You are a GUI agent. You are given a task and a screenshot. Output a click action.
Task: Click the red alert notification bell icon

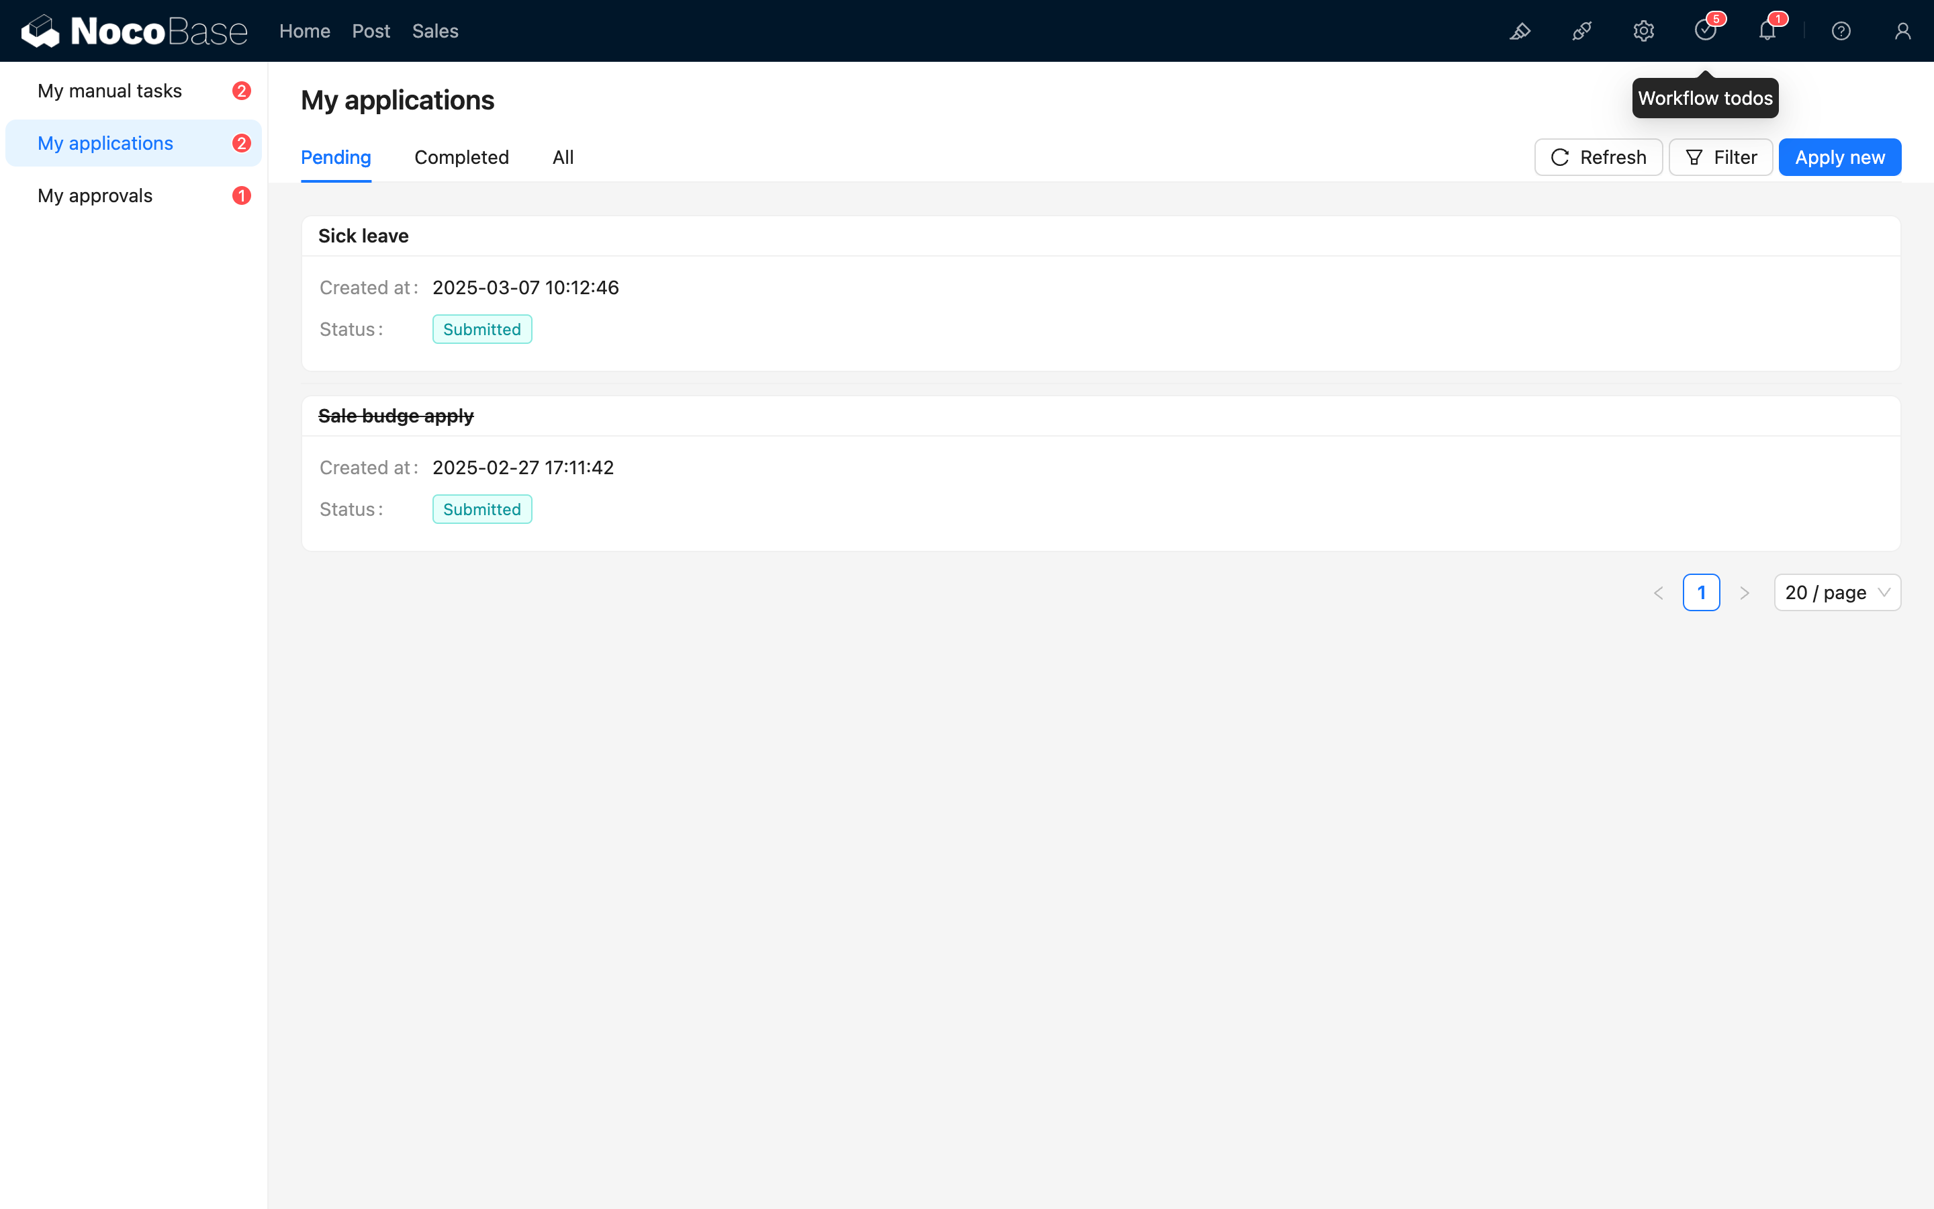tap(1768, 31)
